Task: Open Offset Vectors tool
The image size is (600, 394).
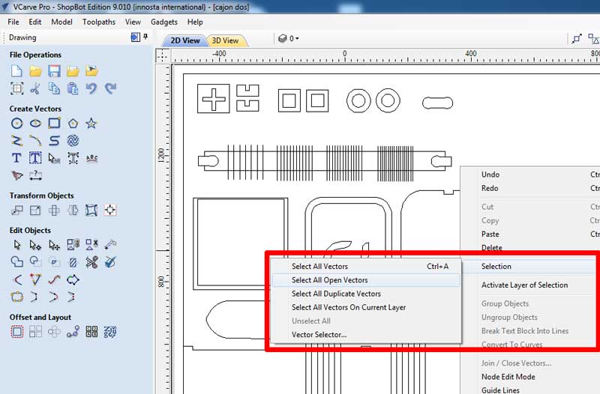Action: [x=16, y=331]
